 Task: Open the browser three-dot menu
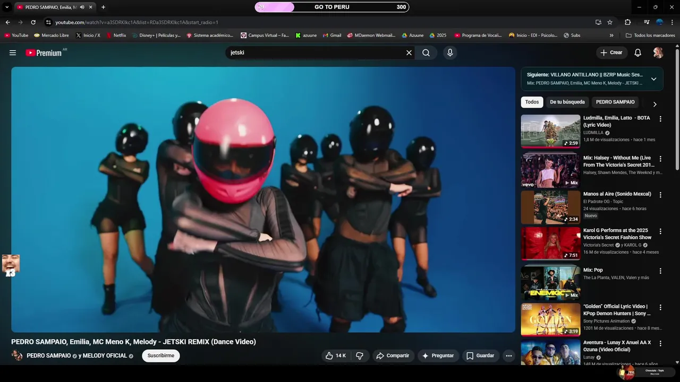673,22
